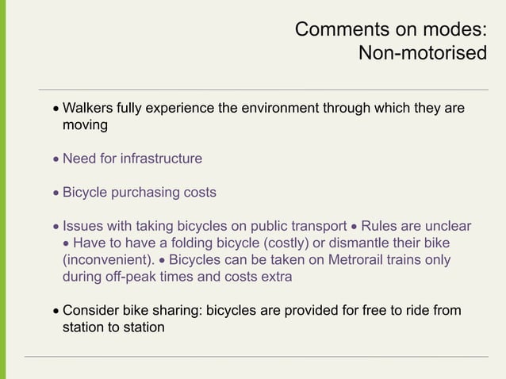The width and height of the screenshot is (506, 379).
Task: Click 'Issues with taking bicycles on public transport'
Action: coord(205,226)
